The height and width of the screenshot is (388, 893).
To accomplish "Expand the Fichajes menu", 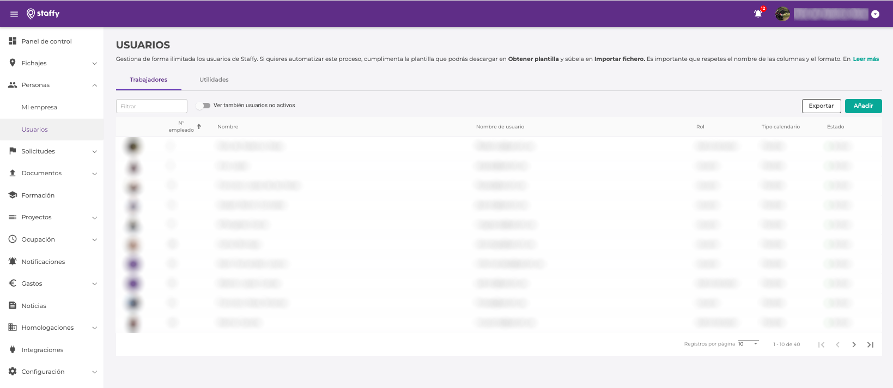I will pos(94,63).
